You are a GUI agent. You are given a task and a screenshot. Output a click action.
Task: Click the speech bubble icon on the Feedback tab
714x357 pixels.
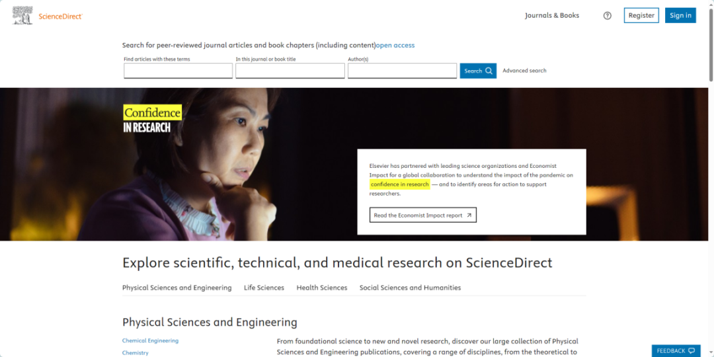pos(692,351)
